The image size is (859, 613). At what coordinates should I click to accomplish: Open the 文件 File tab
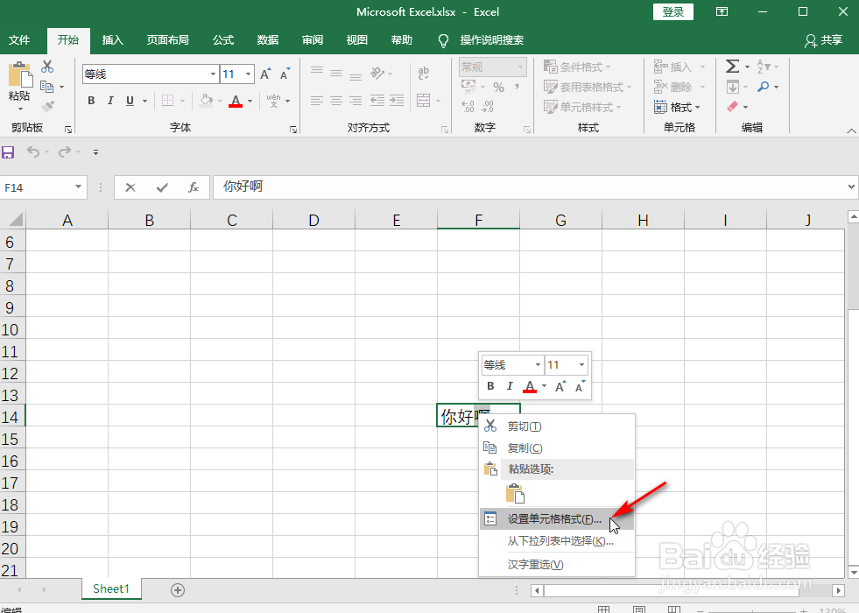pyautogui.click(x=19, y=40)
